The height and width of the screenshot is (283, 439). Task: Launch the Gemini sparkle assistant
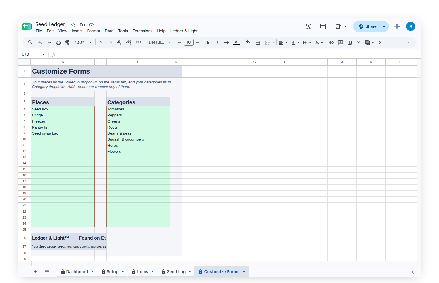click(x=397, y=26)
